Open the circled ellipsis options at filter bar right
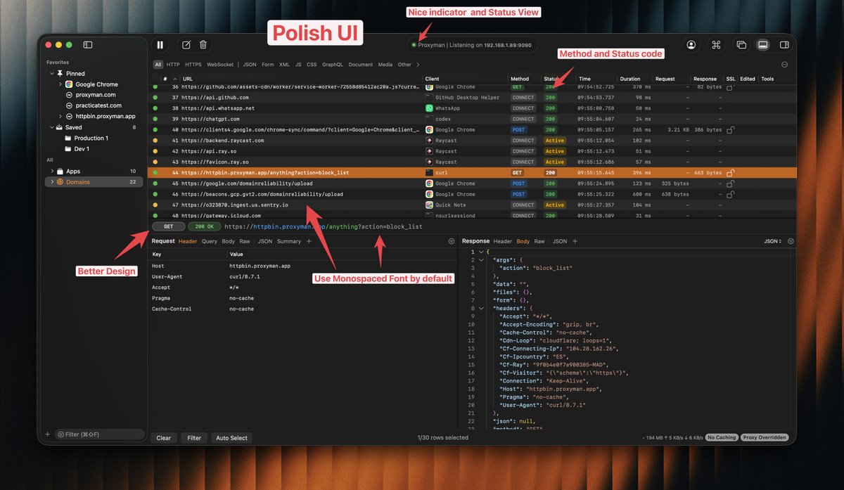844x490 pixels. (785, 65)
